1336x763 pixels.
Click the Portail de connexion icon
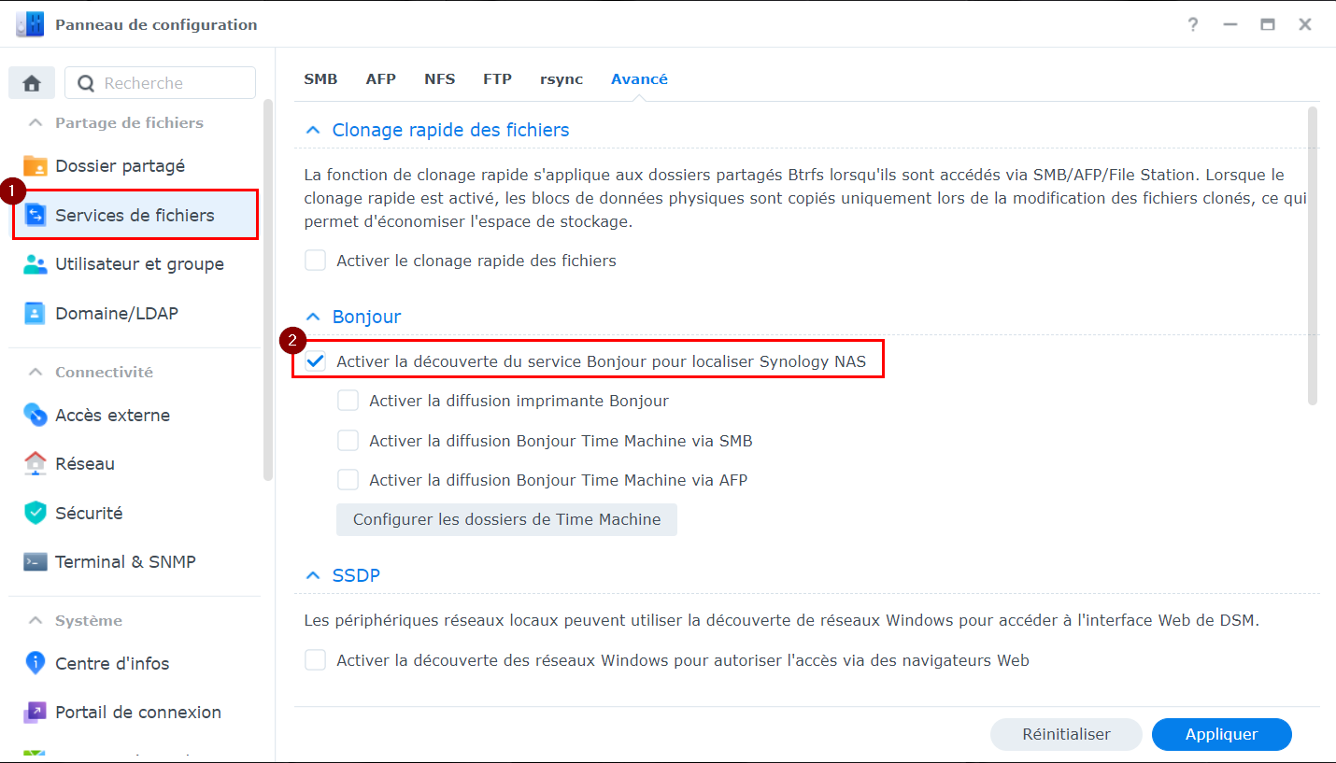point(35,713)
